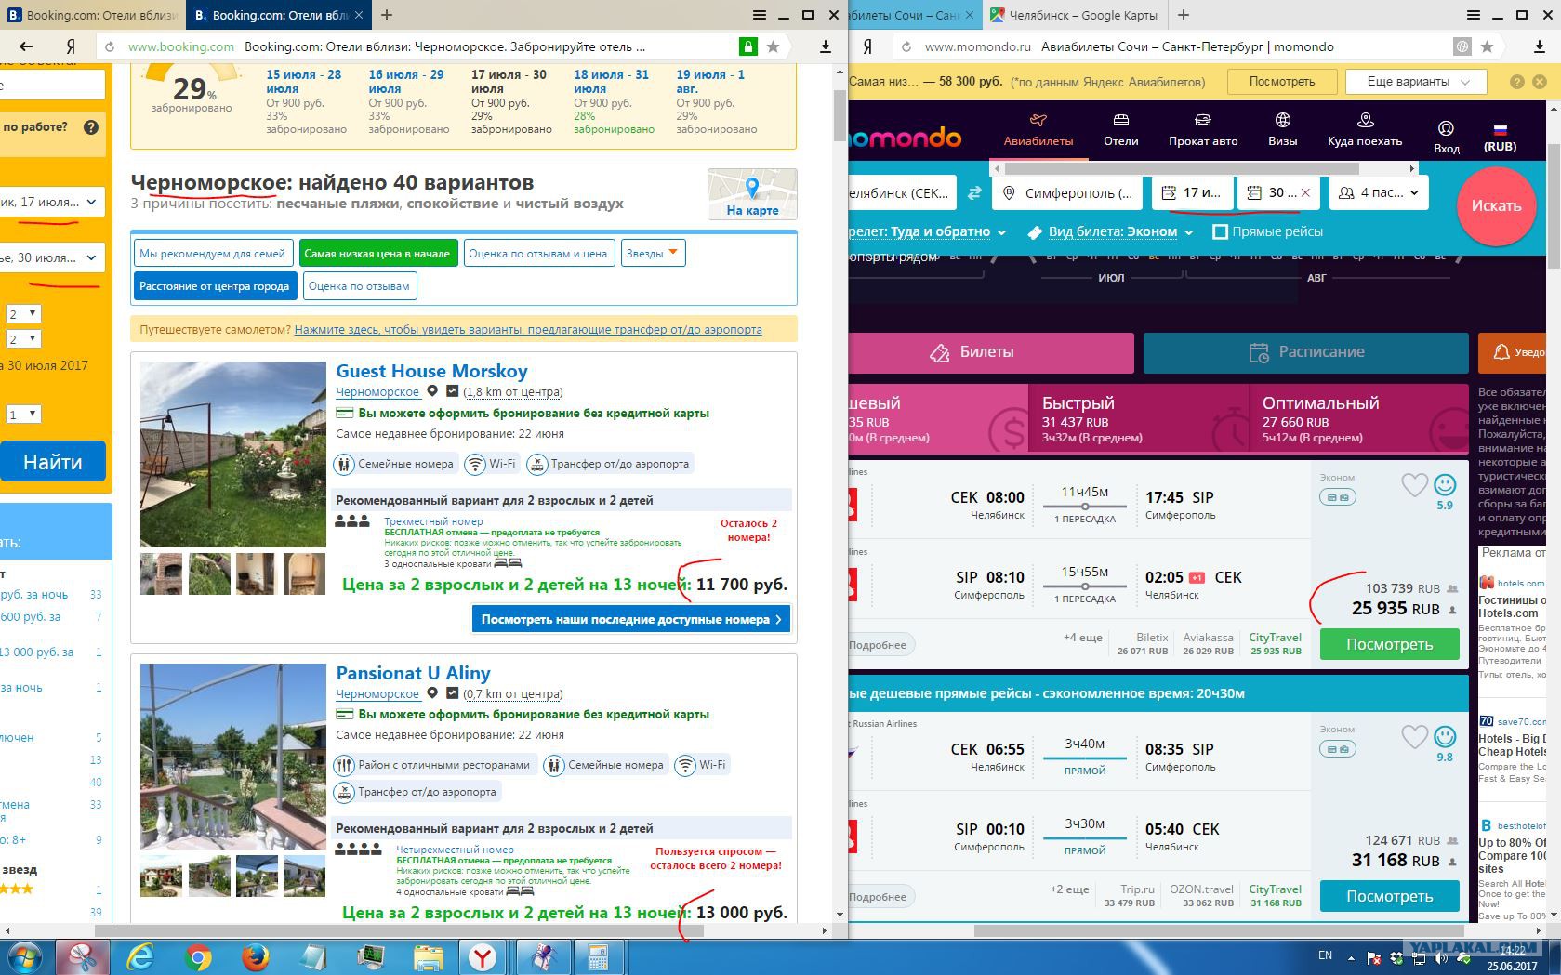This screenshot has width=1561, height=975.
Task: Change currency via the Russian flag (RUB)
Action: point(1500,137)
